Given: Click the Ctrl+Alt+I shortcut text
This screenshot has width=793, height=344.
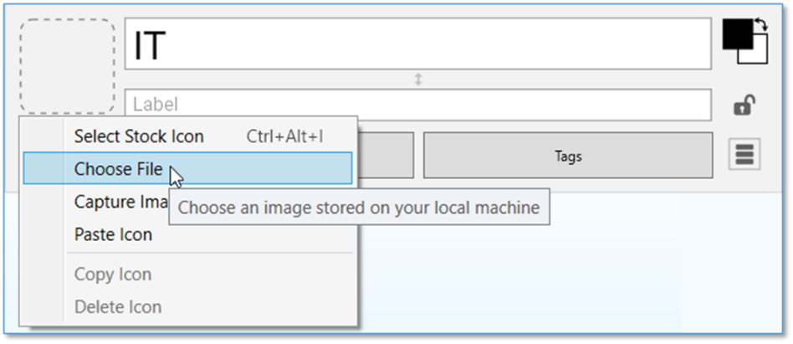Looking at the screenshot, I should coord(284,136).
